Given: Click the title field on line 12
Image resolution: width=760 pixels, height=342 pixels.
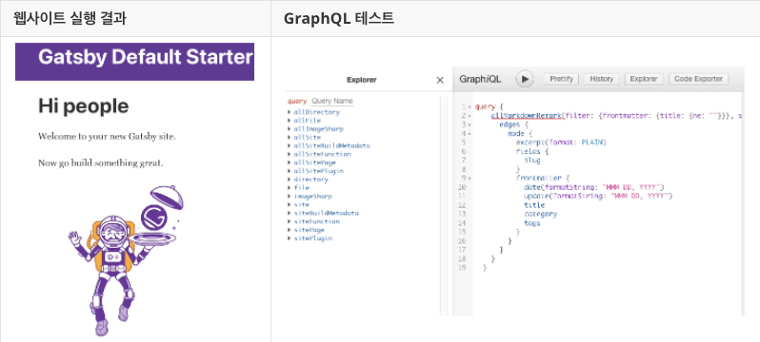Looking at the screenshot, I should tap(534, 205).
